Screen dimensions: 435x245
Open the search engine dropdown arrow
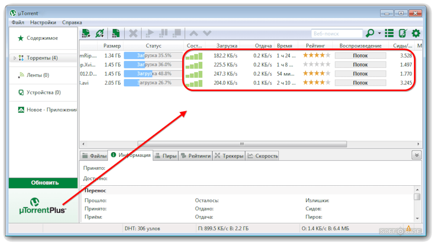click(x=380, y=33)
